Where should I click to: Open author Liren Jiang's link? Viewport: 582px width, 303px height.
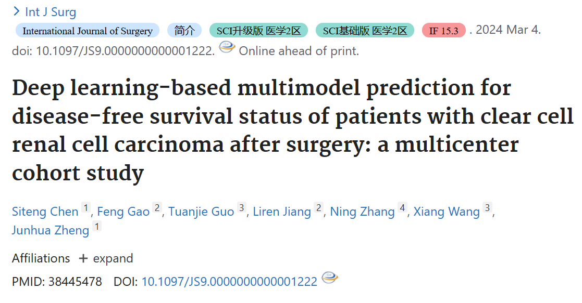click(281, 212)
